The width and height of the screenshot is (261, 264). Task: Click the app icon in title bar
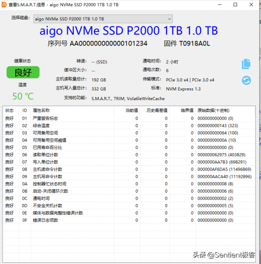point(4,4)
